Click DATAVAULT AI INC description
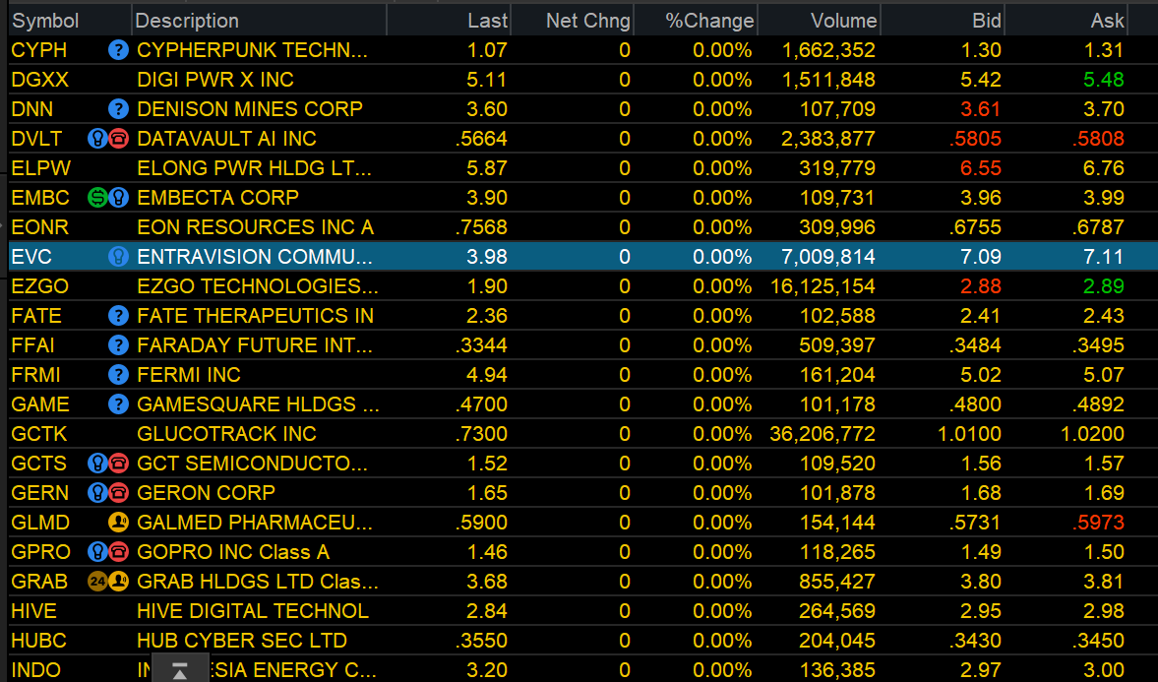Viewport: 1158px width, 682px height. coord(226,139)
